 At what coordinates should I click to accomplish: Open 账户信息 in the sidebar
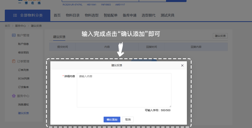tap(23, 44)
